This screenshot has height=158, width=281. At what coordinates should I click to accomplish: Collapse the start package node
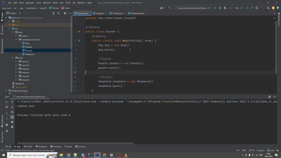13,58
